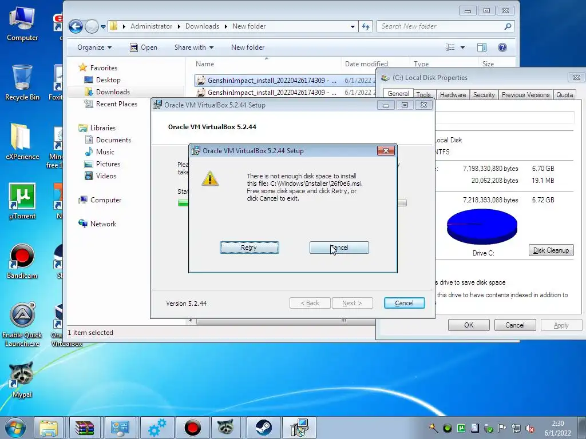Viewport: 586px width, 439px height.
Task: Sort files by Date modified column
Action: point(366,64)
